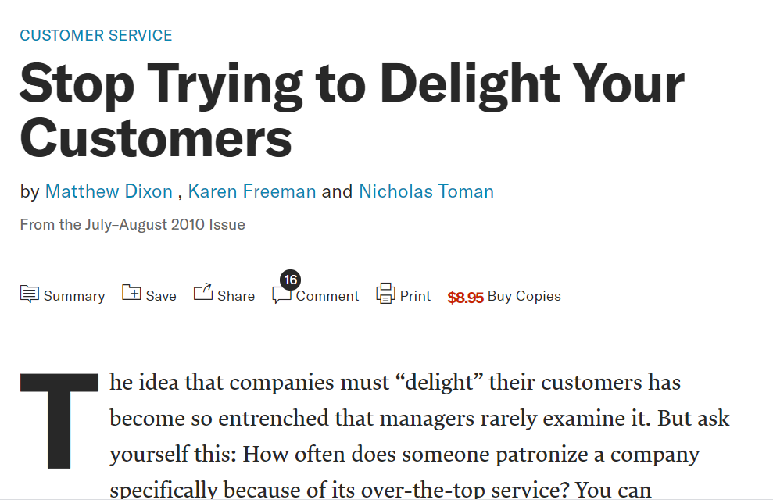Click the Comment speech bubble icon
Screen dimensions: 773x503
coord(281,296)
